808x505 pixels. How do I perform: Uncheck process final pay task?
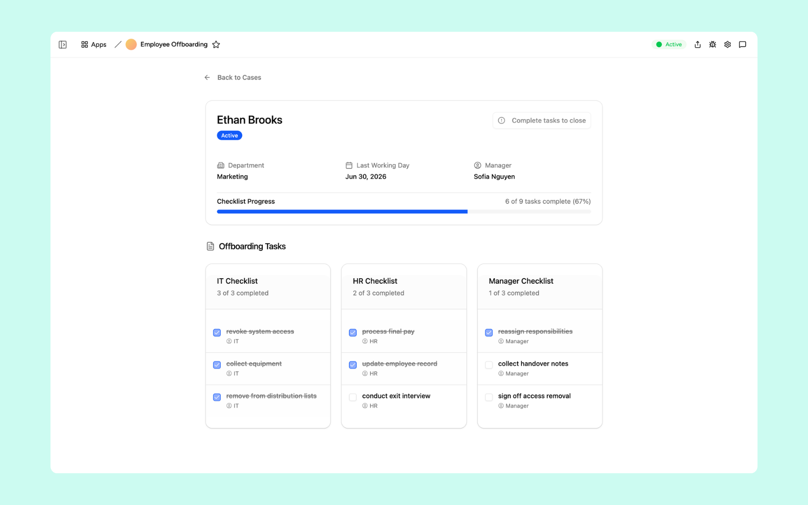[353, 332]
